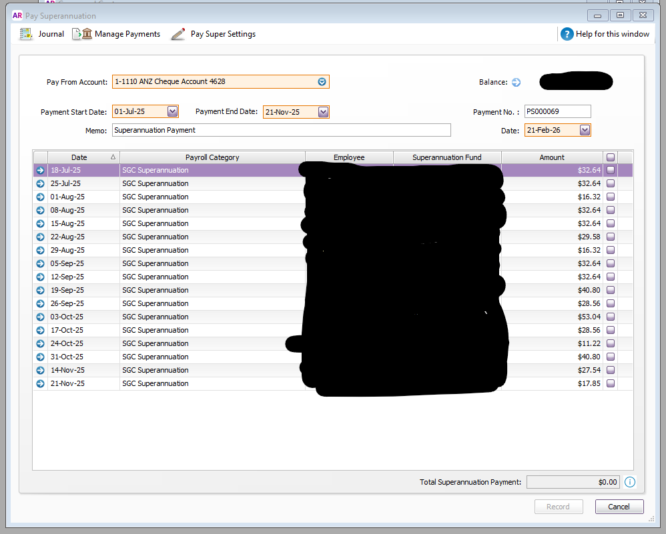The height and width of the screenshot is (534, 666).
Task: Open Help for this window
Action: click(x=567, y=34)
